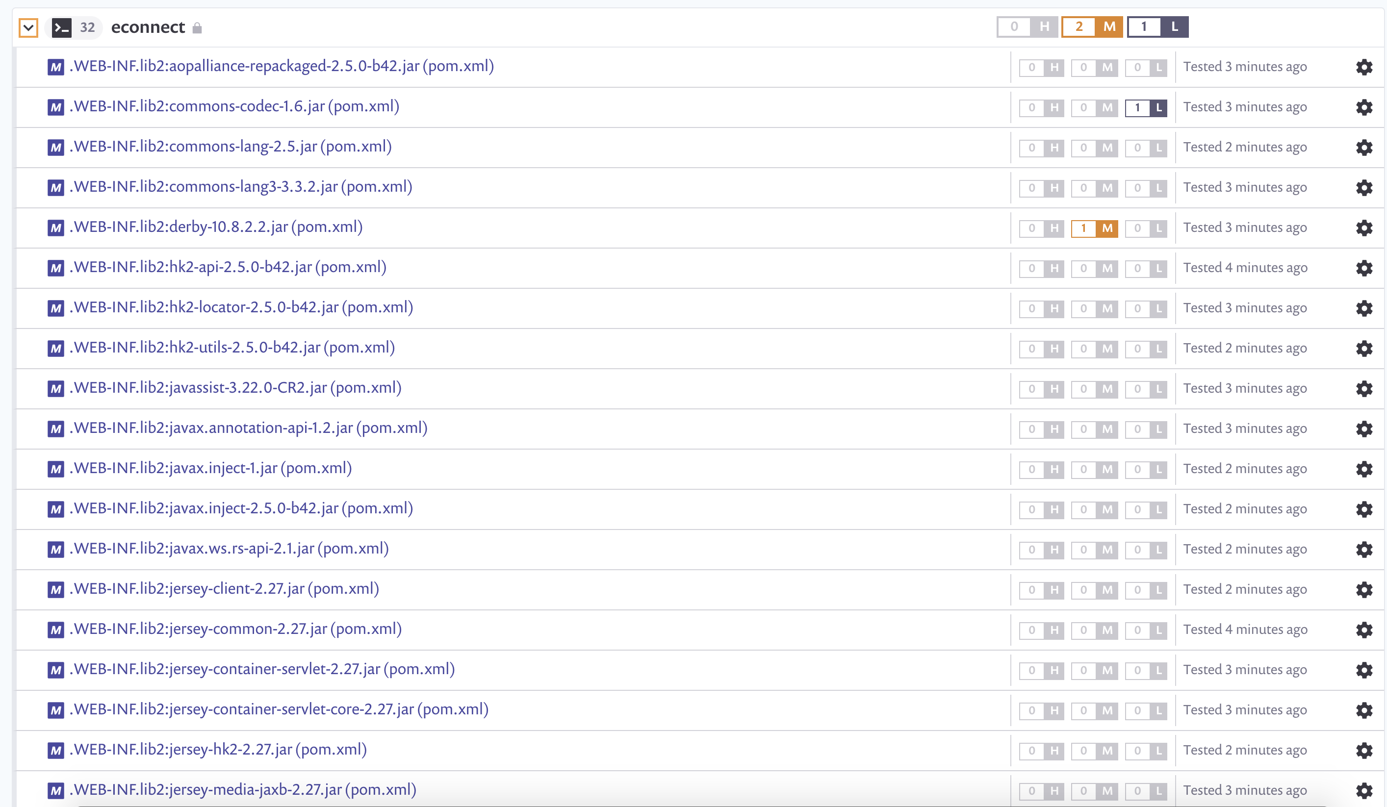Open the commons-lang-2.5.jar project link
Screen dimensions: 1387x807
coord(230,146)
